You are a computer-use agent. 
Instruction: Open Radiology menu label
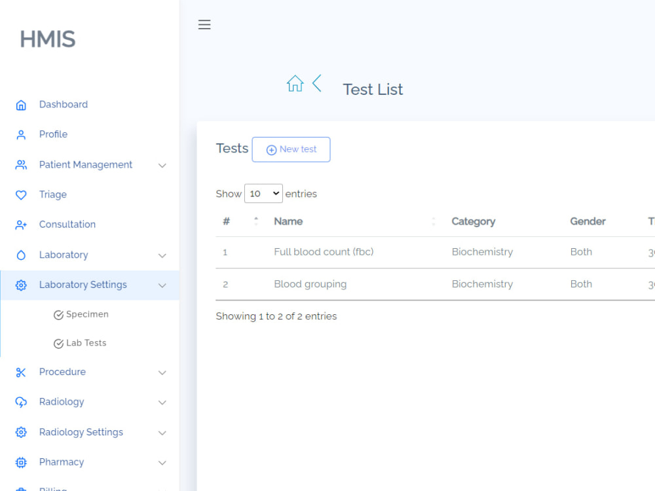[x=62, y=402]
